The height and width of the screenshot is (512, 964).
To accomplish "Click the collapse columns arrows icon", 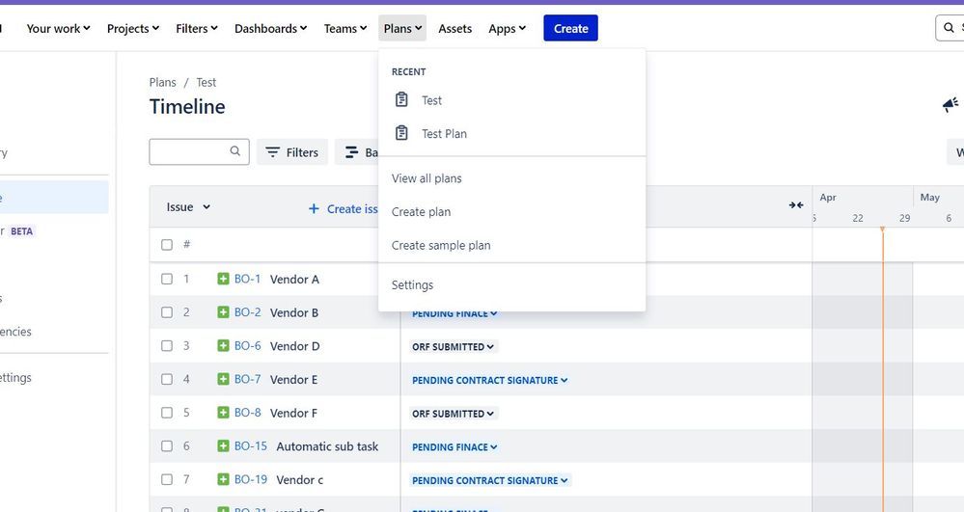I will click(x=796, y=205).
